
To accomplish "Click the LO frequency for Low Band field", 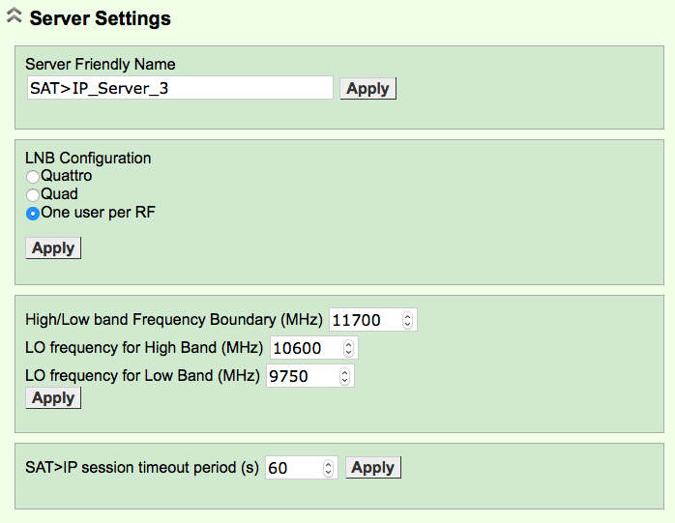I will [301, 376].
